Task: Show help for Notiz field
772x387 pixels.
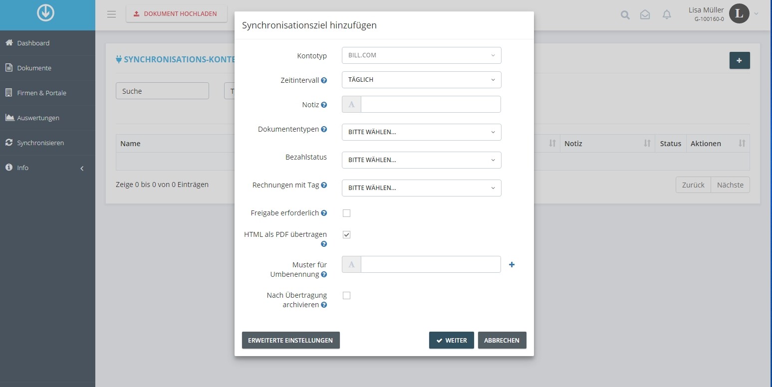Action: click(324, 105)
